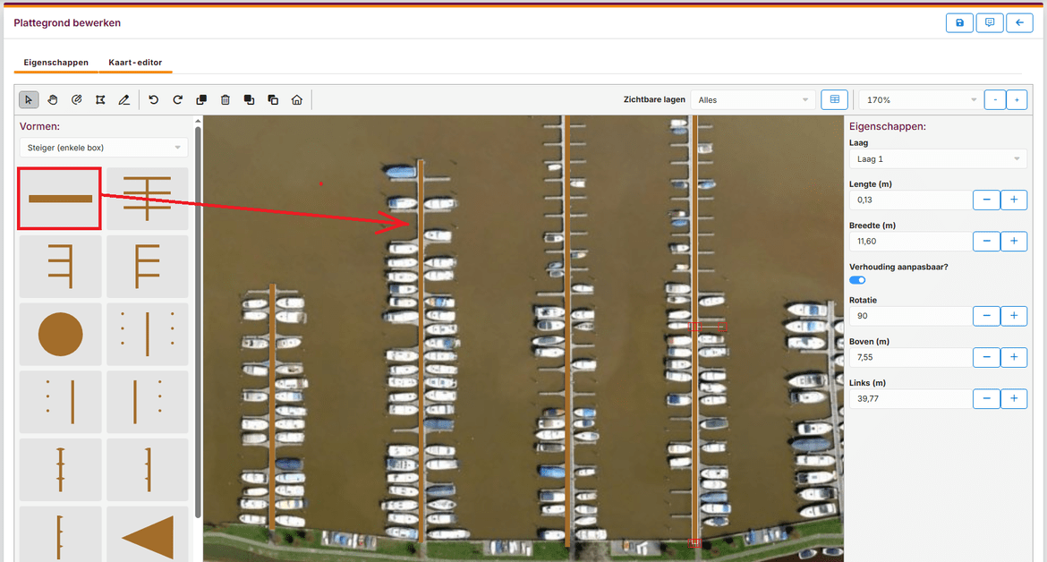Select the pointer selection tool

point(28,100)
